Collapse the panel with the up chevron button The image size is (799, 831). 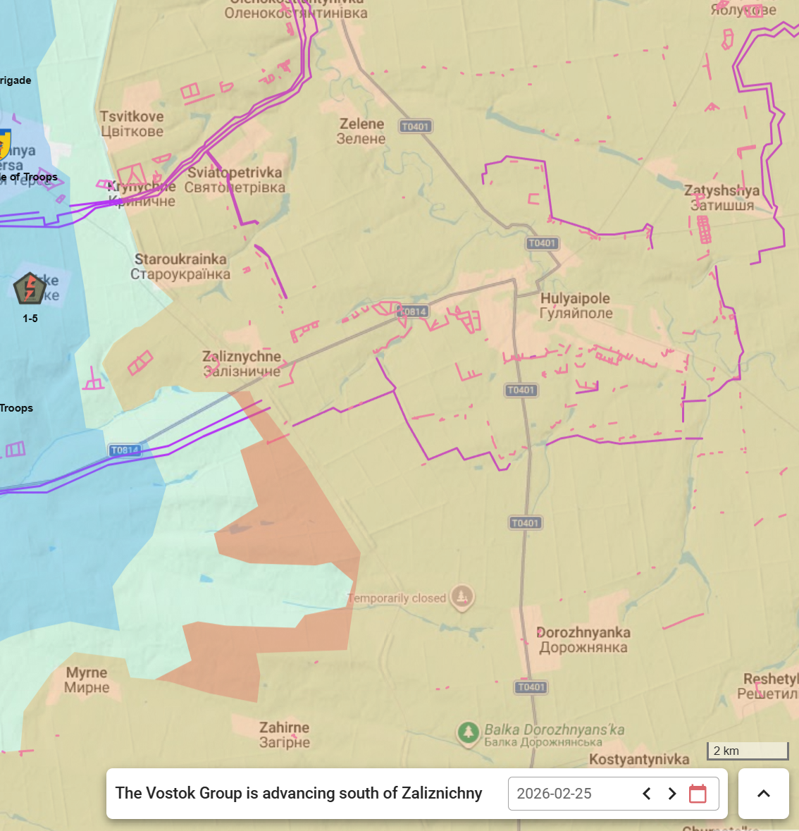click(x=764, y=794)
